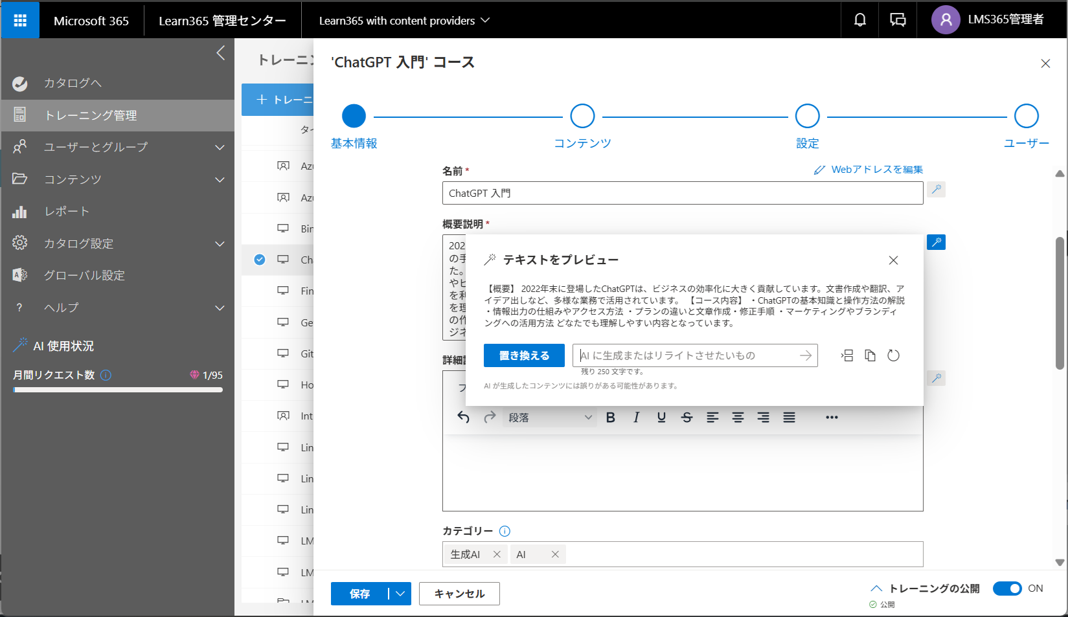Remove the 生成AI category tag

click(x=497, y=554)
